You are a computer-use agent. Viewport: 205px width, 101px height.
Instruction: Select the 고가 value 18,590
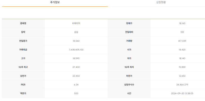(76, 58)
